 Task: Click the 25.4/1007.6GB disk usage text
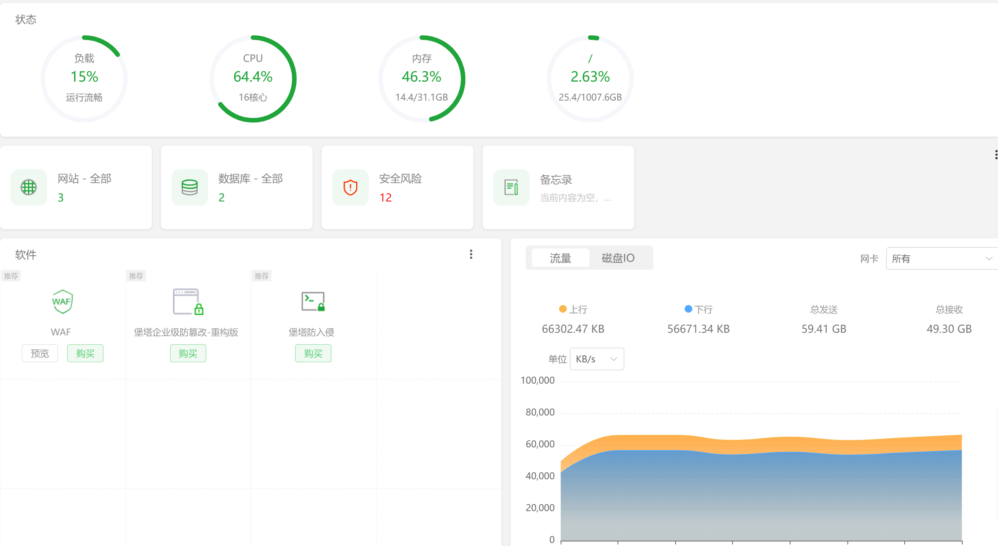pyautogui.click(x=590, y=97)
